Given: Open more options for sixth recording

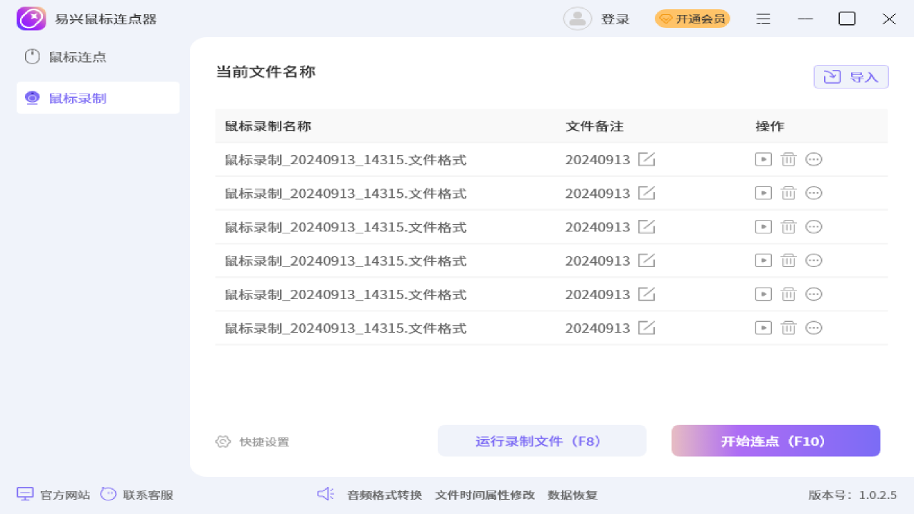Looking at the screenshot, I should [x=813, y=328].
